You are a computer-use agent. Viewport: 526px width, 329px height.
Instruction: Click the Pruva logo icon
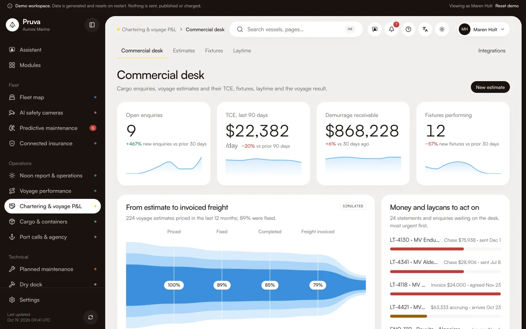pyautogui.click(x=12, y=25)
